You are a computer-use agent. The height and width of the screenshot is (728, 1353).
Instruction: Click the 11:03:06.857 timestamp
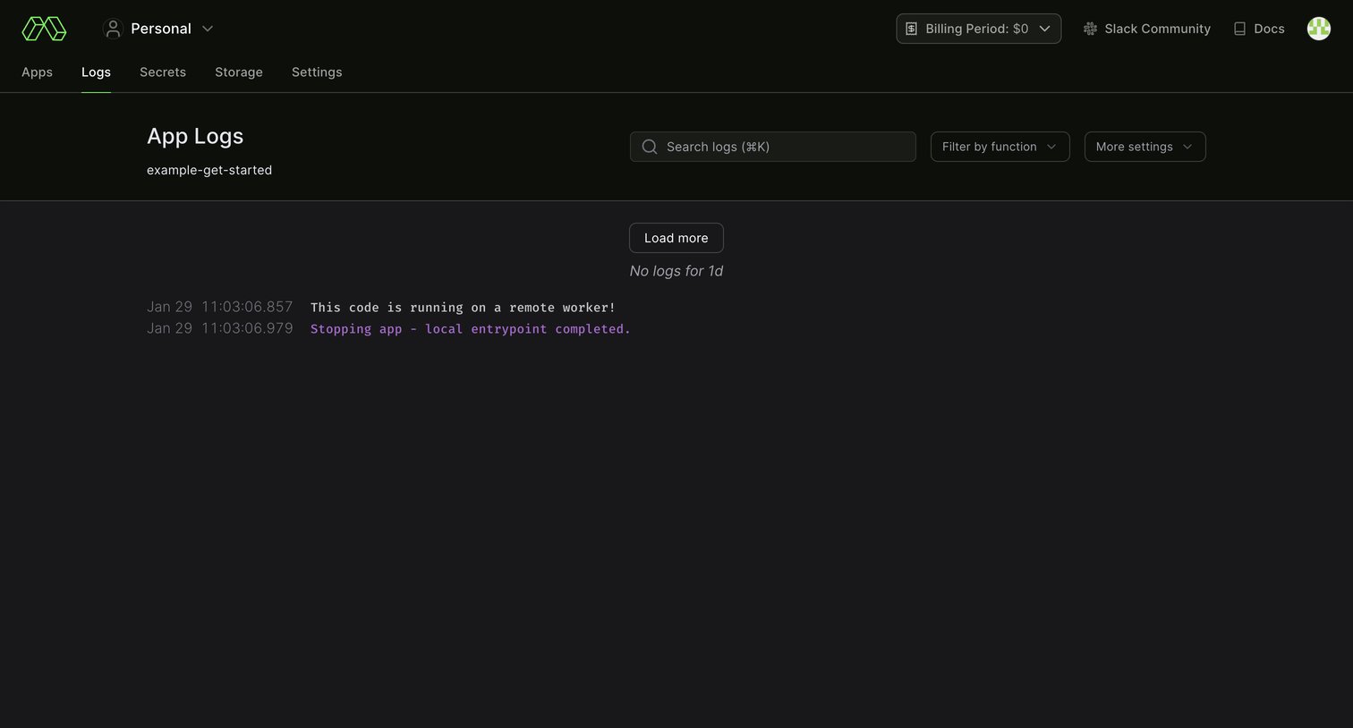247,307
